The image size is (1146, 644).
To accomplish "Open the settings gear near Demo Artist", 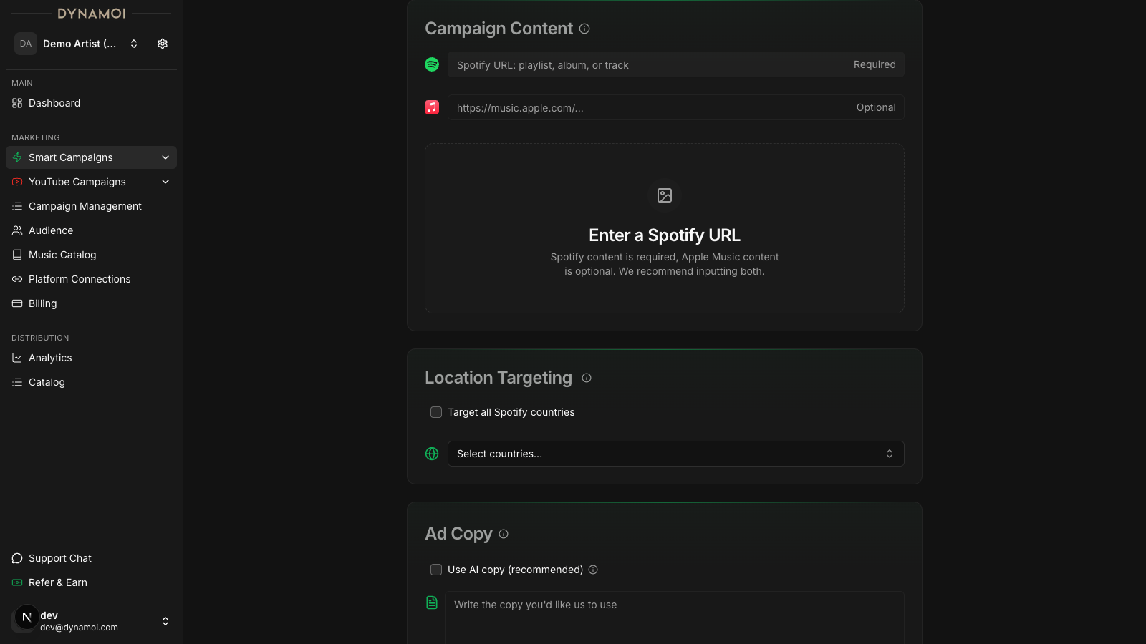I will click(162, 44).
